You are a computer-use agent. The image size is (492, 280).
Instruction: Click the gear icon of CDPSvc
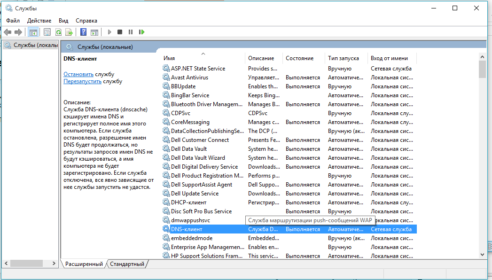pos(166,113)
